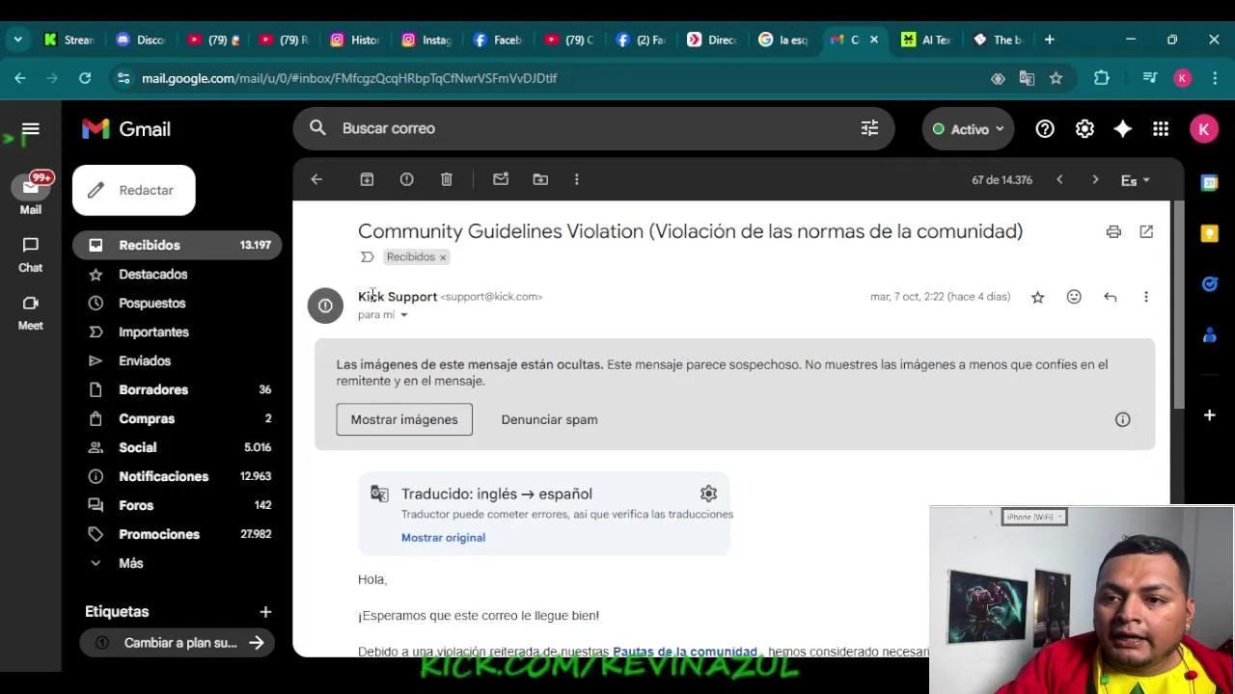
Task: Report spam icon in toolbar
Action: [406, 179]
